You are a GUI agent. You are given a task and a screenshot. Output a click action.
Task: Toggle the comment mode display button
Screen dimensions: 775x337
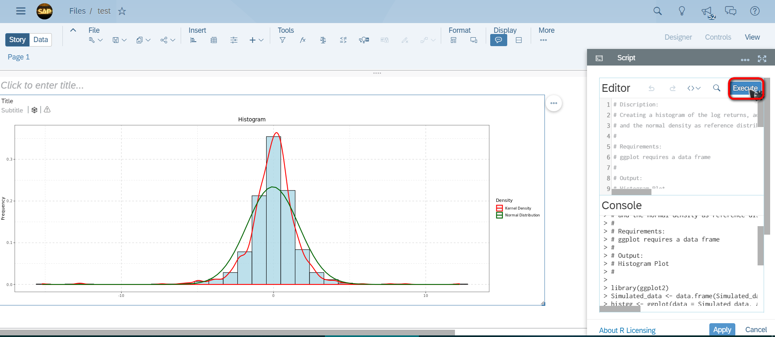click(x=499, y=40)
